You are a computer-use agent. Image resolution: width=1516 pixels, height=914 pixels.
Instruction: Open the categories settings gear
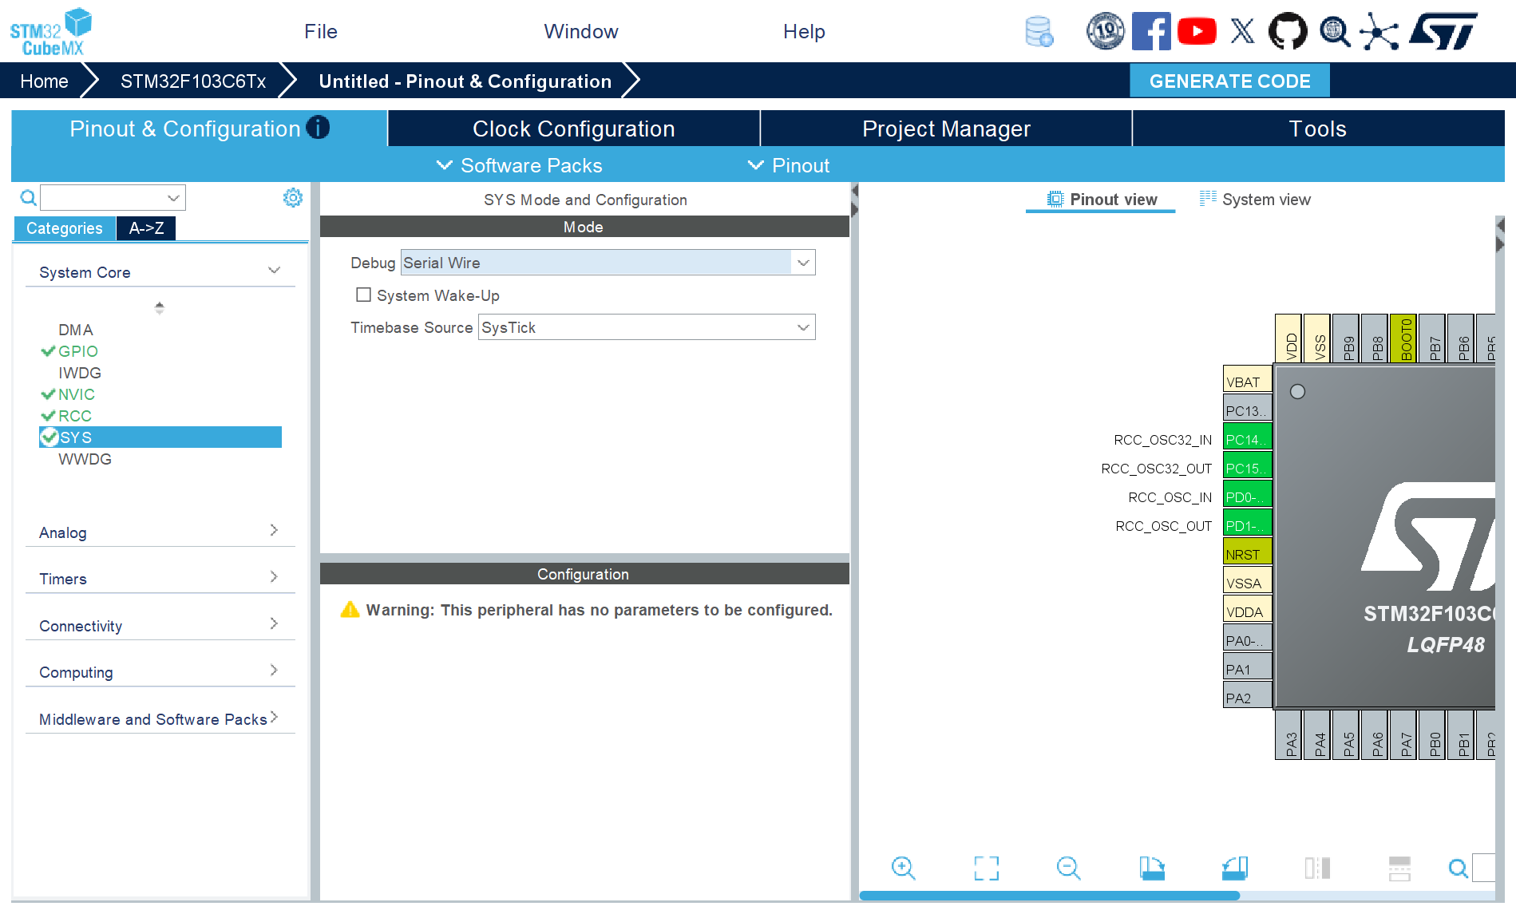293,197
